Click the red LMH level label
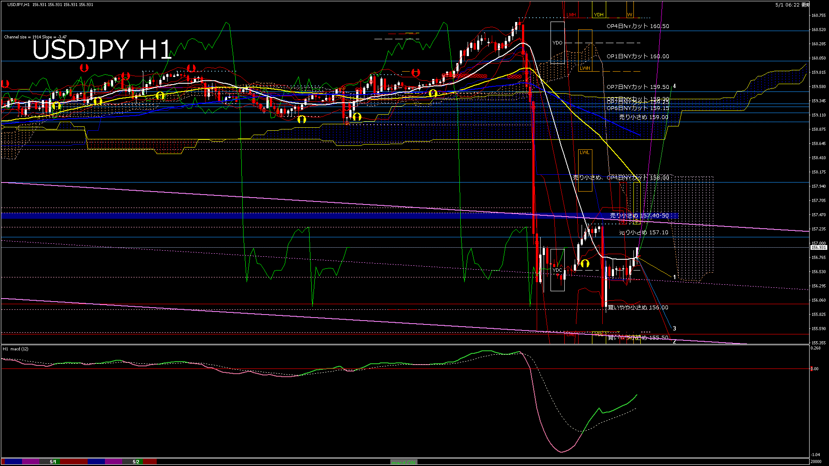 (571, 15)
